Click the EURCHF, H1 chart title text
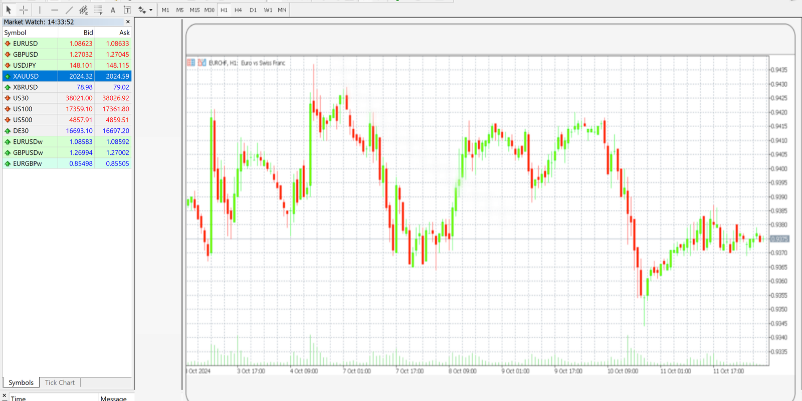802x401 pixels. click(x=247, y=63)
